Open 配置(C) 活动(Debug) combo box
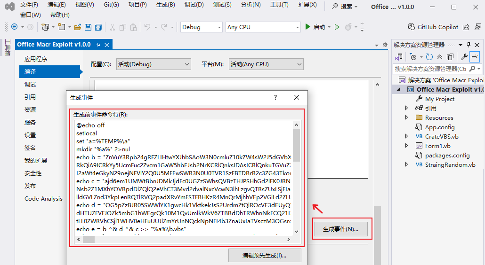This screenshot has height=265, width=485. pyautogui.click(x=154, y=64)
